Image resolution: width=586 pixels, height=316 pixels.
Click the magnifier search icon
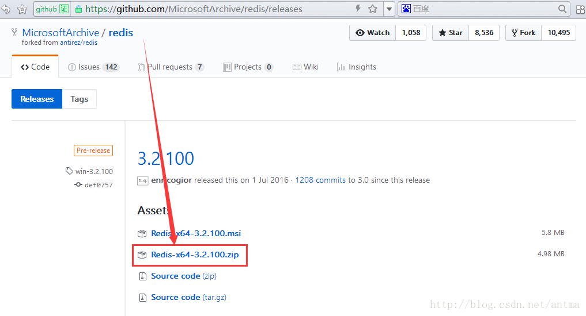(x=562, y=9)
